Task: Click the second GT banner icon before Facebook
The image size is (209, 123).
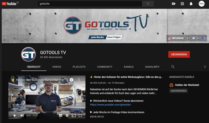Action: tap(199, 38)
